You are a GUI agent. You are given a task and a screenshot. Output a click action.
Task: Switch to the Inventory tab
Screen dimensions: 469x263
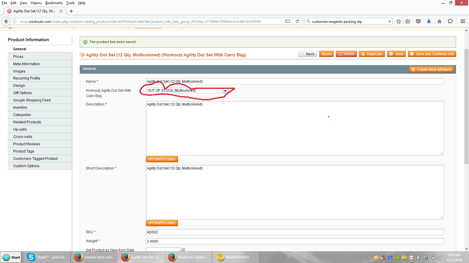click(x=40, y=108)
